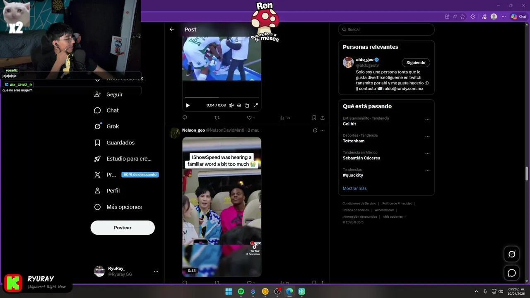Screen dimensions: 530x298
Task: Open more options on Nelson_geo's post
Action: 323,130
